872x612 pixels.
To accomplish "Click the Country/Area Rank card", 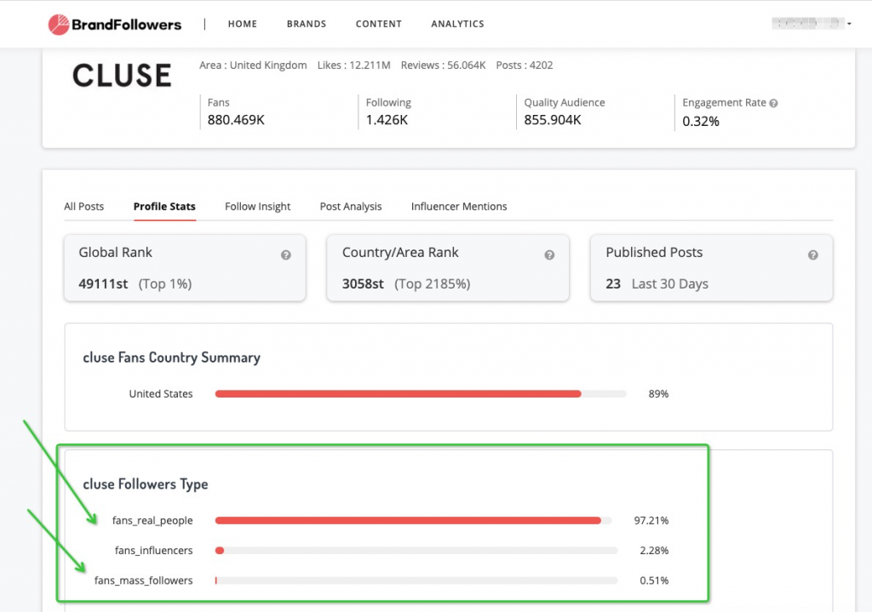I will 448,268.
